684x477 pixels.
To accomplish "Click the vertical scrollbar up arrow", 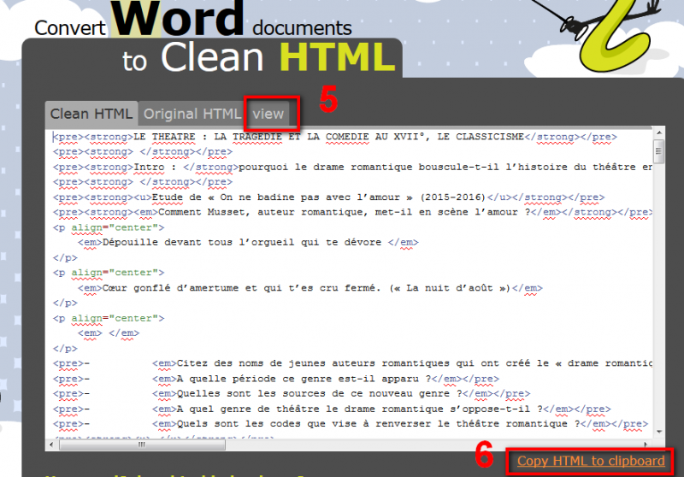I will [658, 132].
